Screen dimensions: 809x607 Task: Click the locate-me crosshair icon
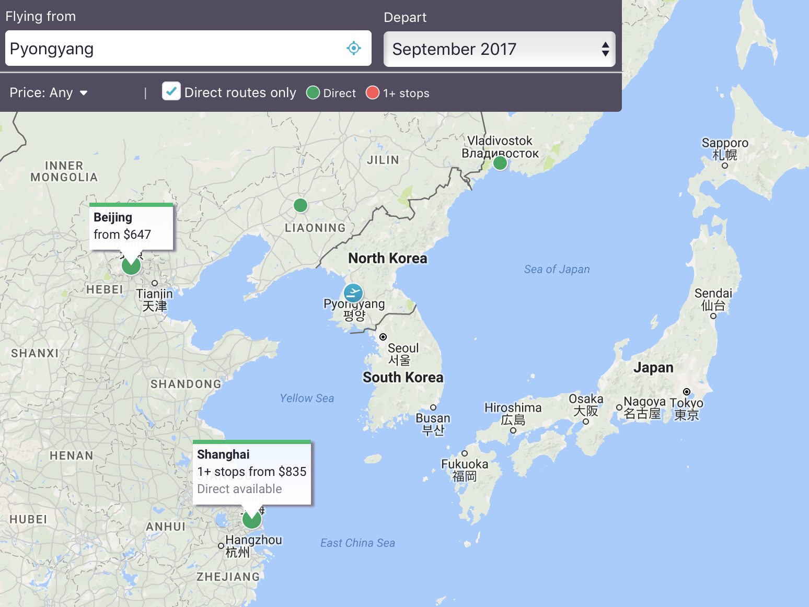pos(354,48)
